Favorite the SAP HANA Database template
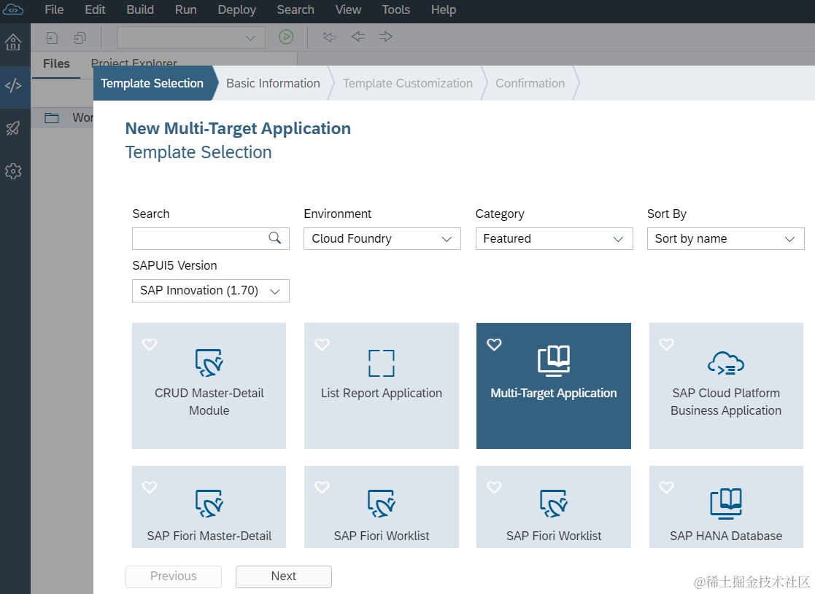 [x=666, y=487]
